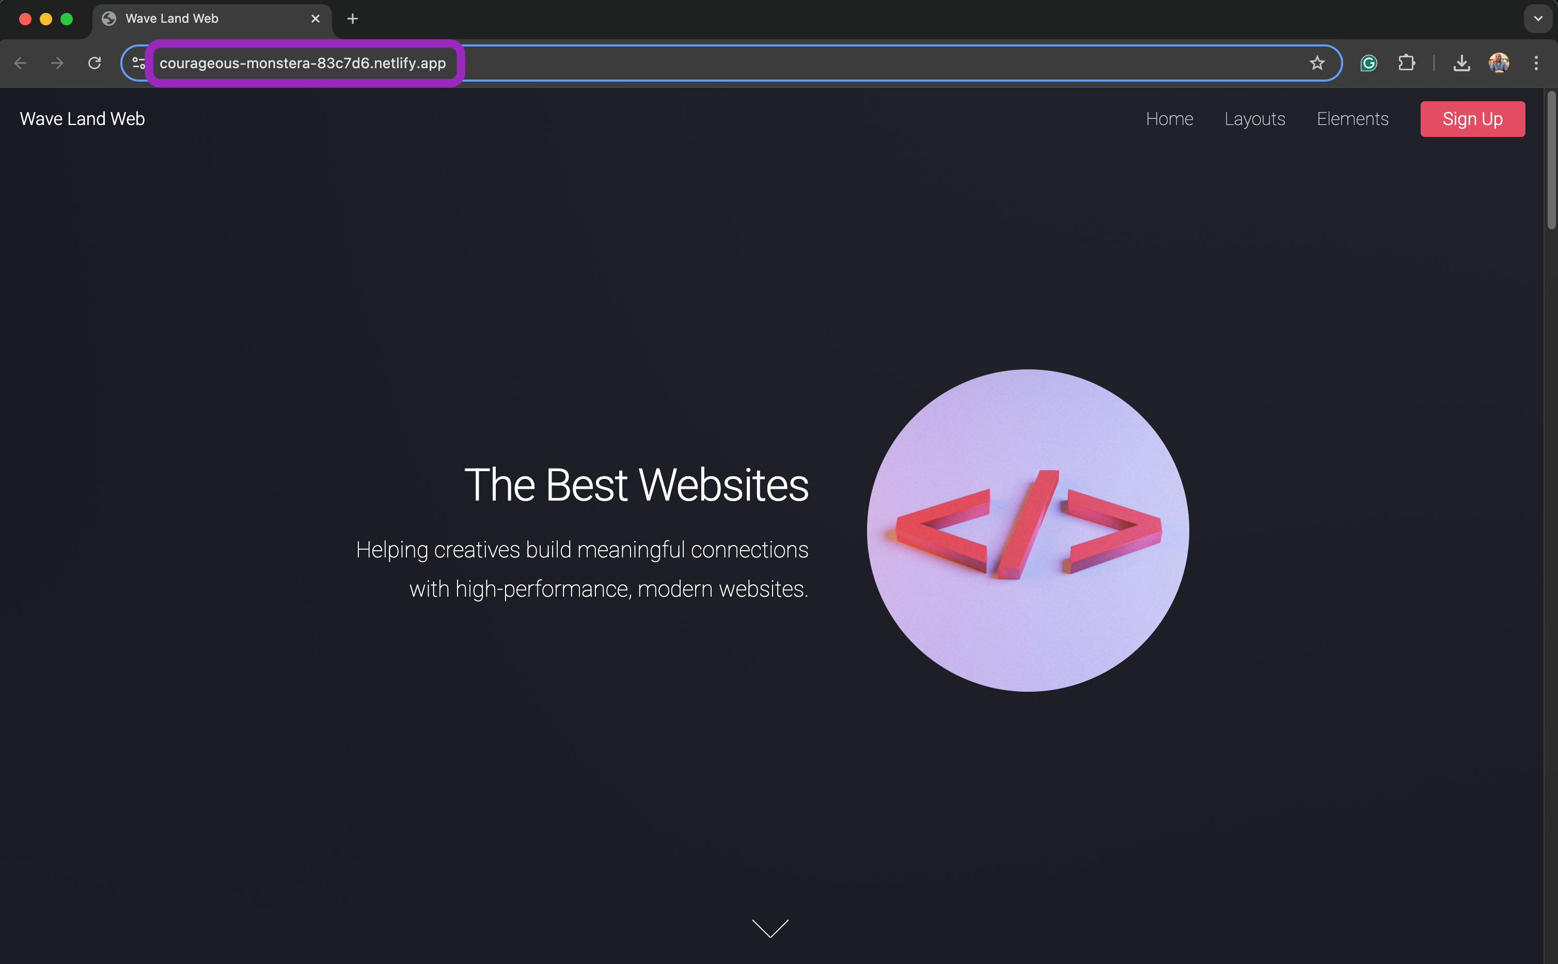The image size is (1558, 964).
Task: Click the Home navigation menu item
Action: tap(1170, 118)
